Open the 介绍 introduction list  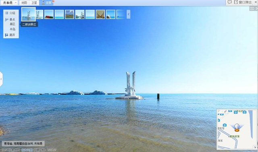click(x=10, y=13)
